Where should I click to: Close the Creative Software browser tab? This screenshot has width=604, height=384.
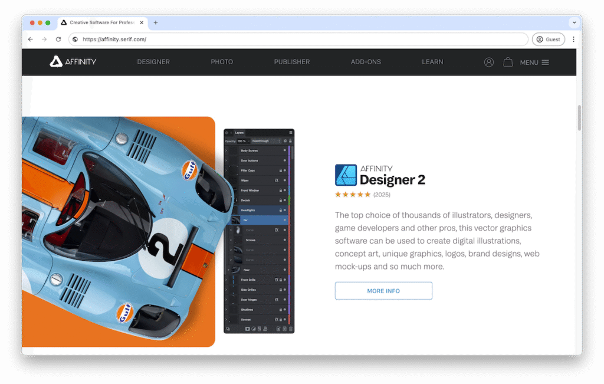coord(142,23)
